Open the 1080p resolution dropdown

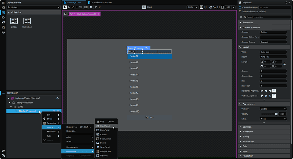tap(192, 7)
